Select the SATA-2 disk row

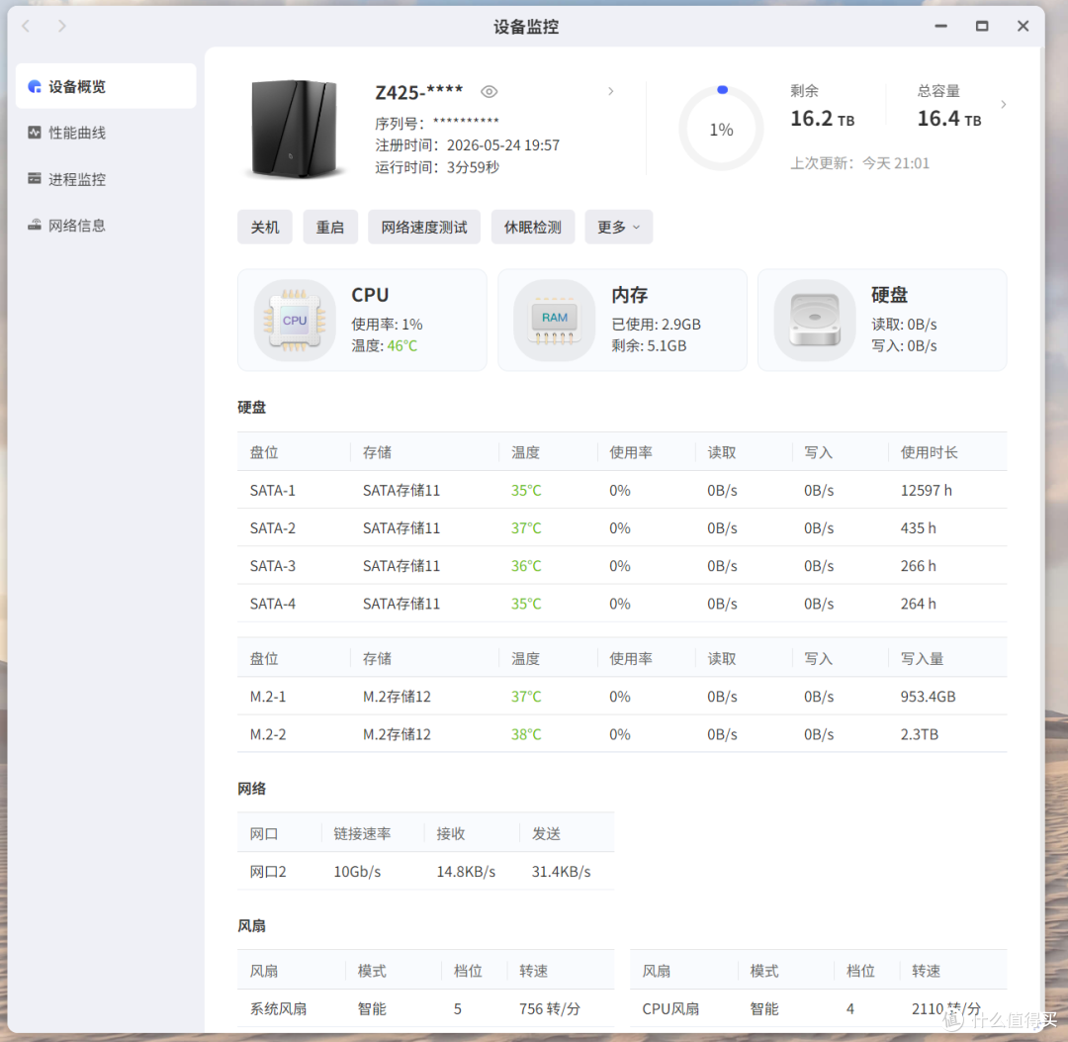pyautogui.click(x=622, y=528)
